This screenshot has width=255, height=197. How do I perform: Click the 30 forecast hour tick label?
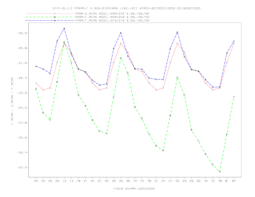[107, 181]
